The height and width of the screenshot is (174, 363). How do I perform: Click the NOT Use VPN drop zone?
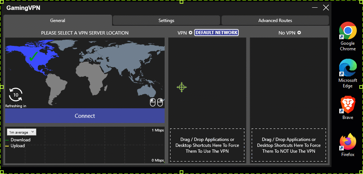[x=289, y=145]
